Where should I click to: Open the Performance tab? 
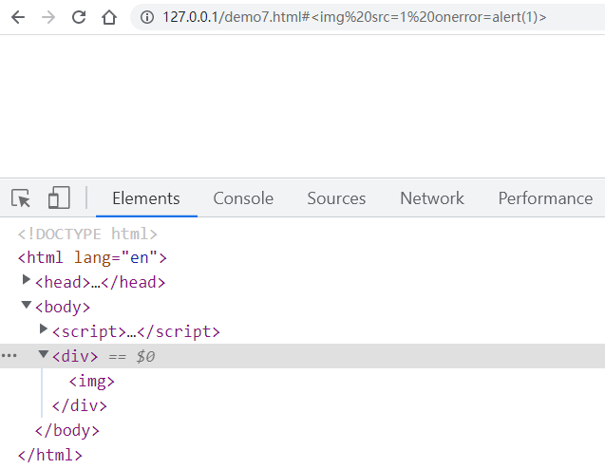coord(545,198)
